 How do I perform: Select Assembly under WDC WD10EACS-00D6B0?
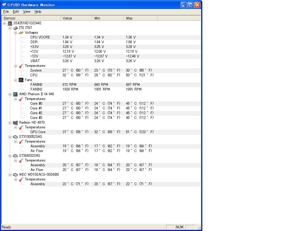click(115, 184)
